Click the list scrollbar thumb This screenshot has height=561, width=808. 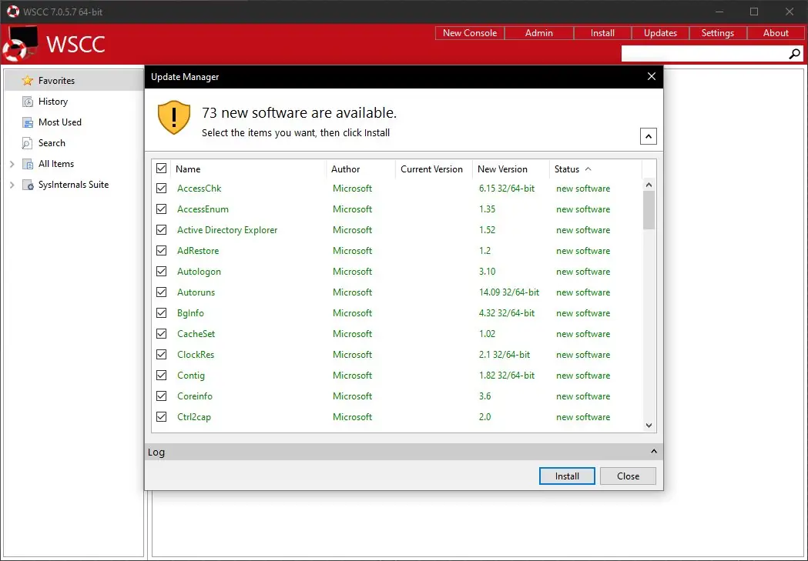coord(649,210)
